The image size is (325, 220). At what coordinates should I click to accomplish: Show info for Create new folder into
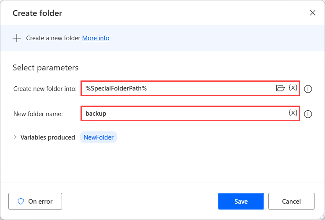coord(308,89)
